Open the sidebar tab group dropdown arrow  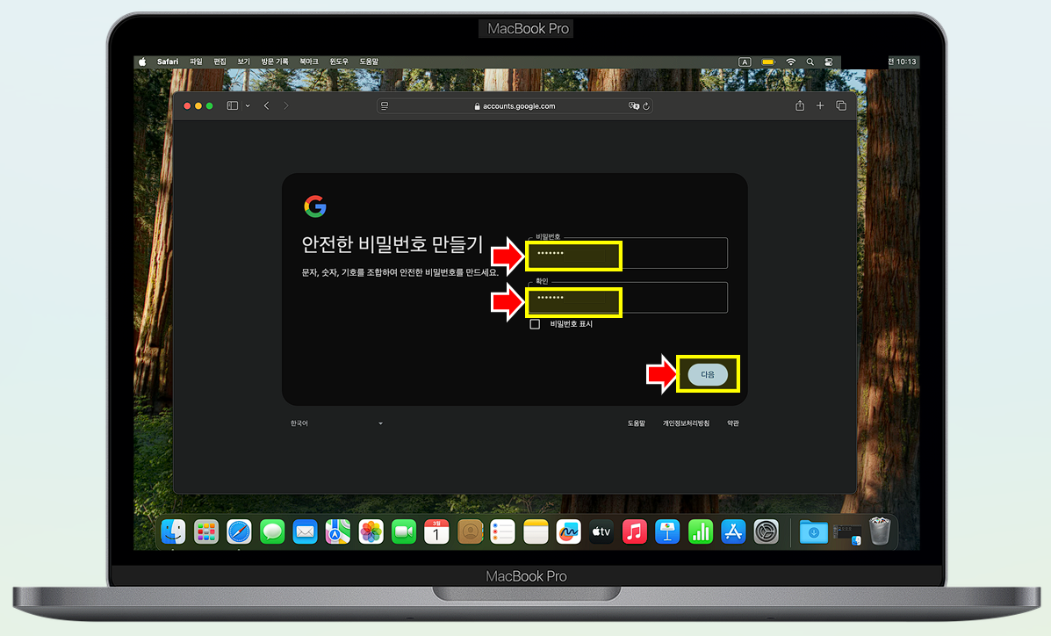coord(248,106)
